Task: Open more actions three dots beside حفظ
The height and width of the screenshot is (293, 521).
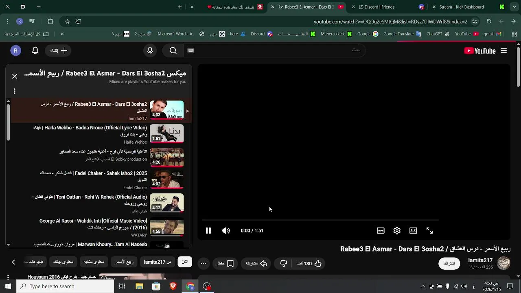Action: tap(204, 263)
